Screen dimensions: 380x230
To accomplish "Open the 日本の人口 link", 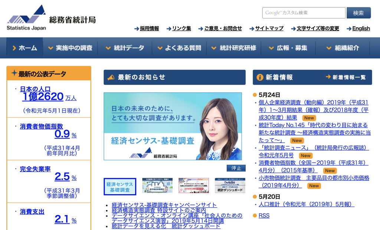I will (x=35, y=89).
